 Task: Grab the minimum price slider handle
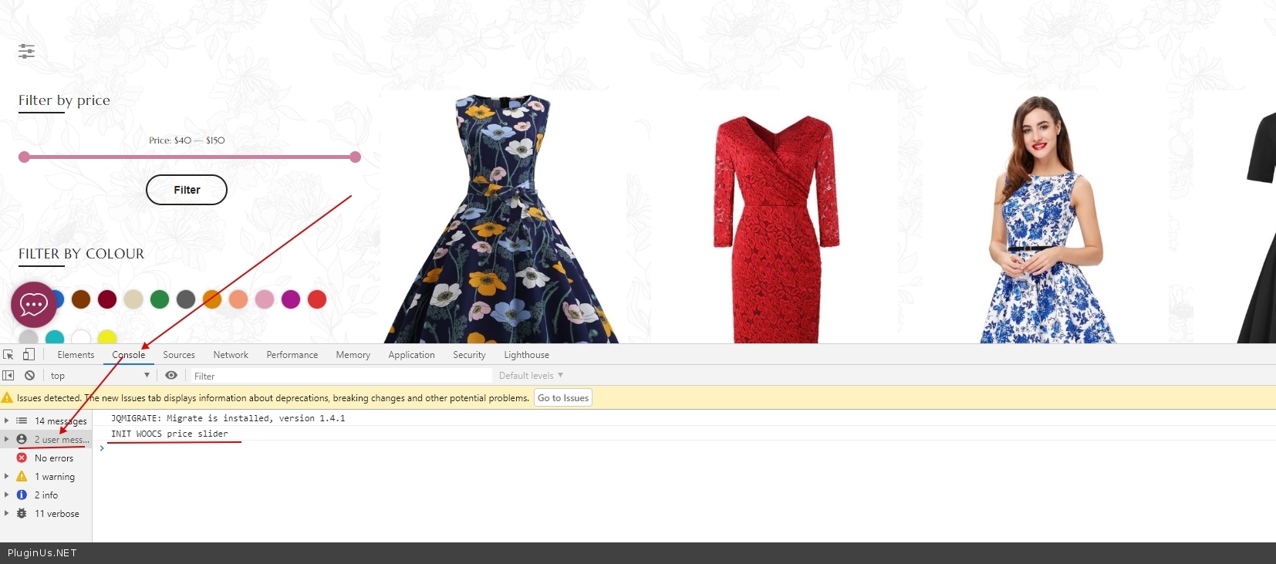24,157
